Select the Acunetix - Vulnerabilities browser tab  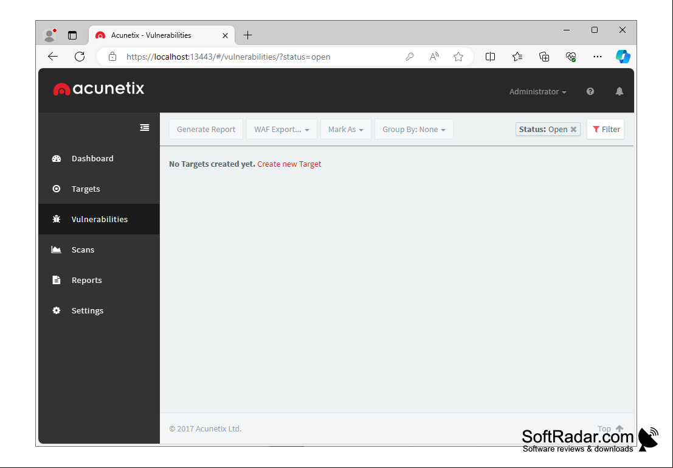(162, 35)
